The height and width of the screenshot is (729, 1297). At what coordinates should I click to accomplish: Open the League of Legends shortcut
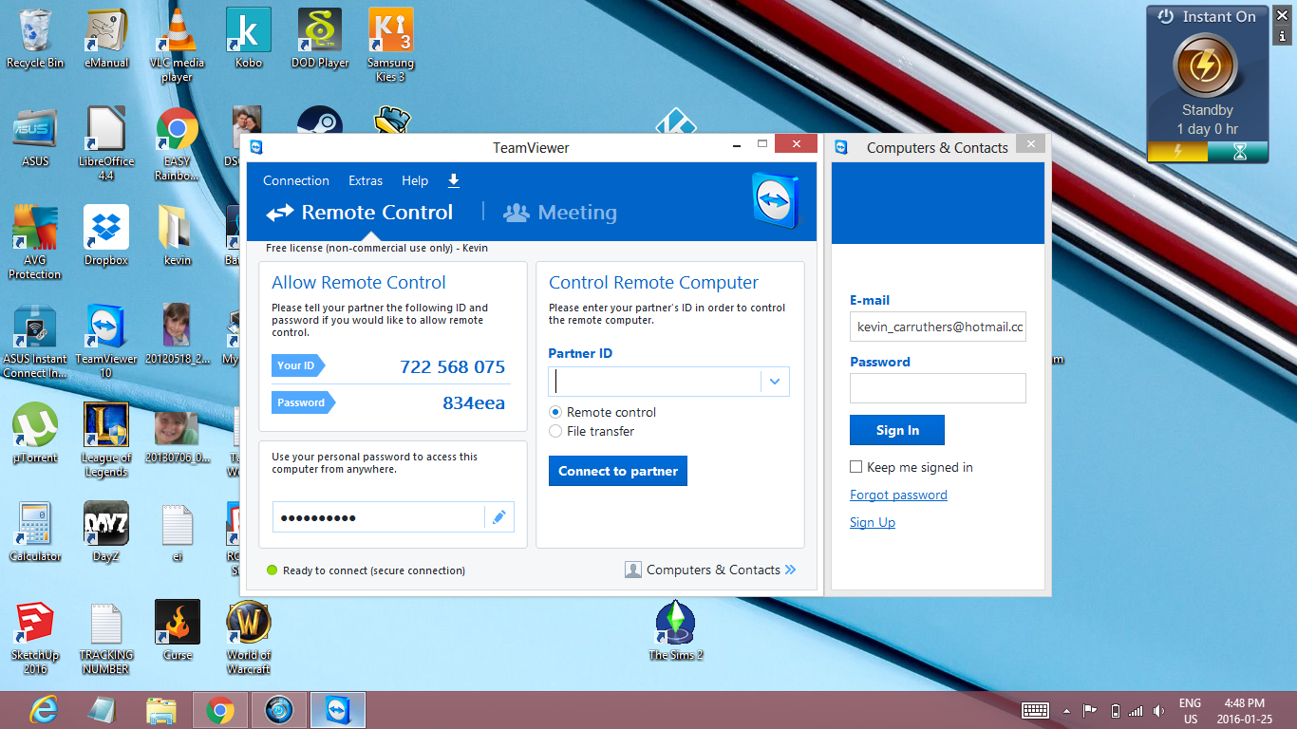click(x=106, y=439)
